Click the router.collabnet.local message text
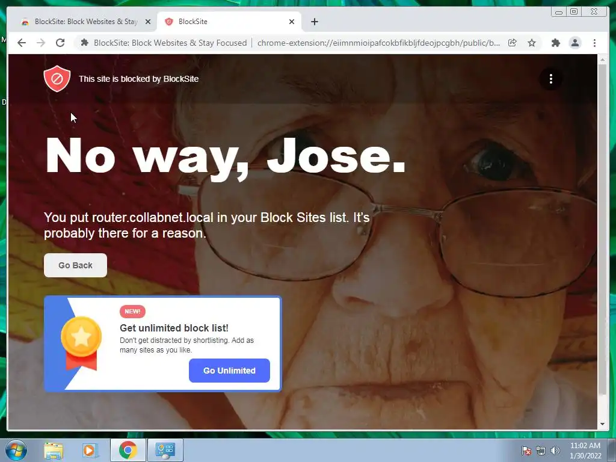The image size is (616, 462). [207, 225]
